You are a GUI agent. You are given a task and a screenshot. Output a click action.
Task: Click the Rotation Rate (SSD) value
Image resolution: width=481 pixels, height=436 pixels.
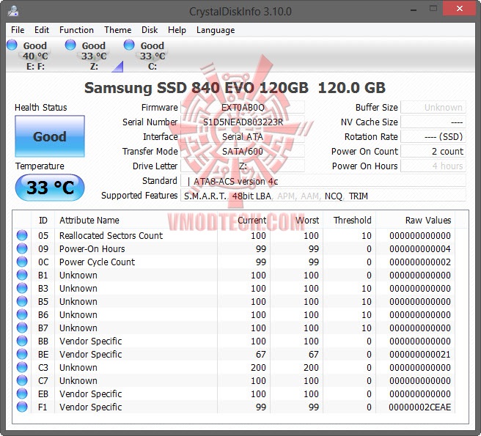pos(433,137)
